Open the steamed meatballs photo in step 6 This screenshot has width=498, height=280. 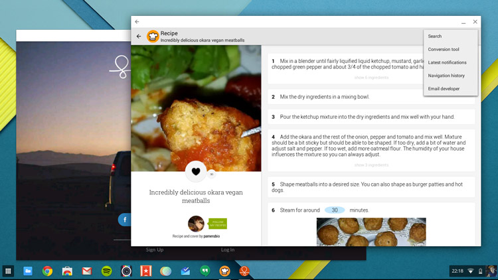tap(371, 232)
